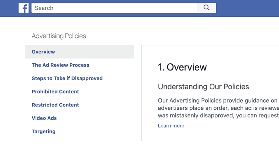Image resolution: width=279 pixels, height=157 pixels.
Task: Select Targeting in the sidebar
Action: (x=44, y=132)
